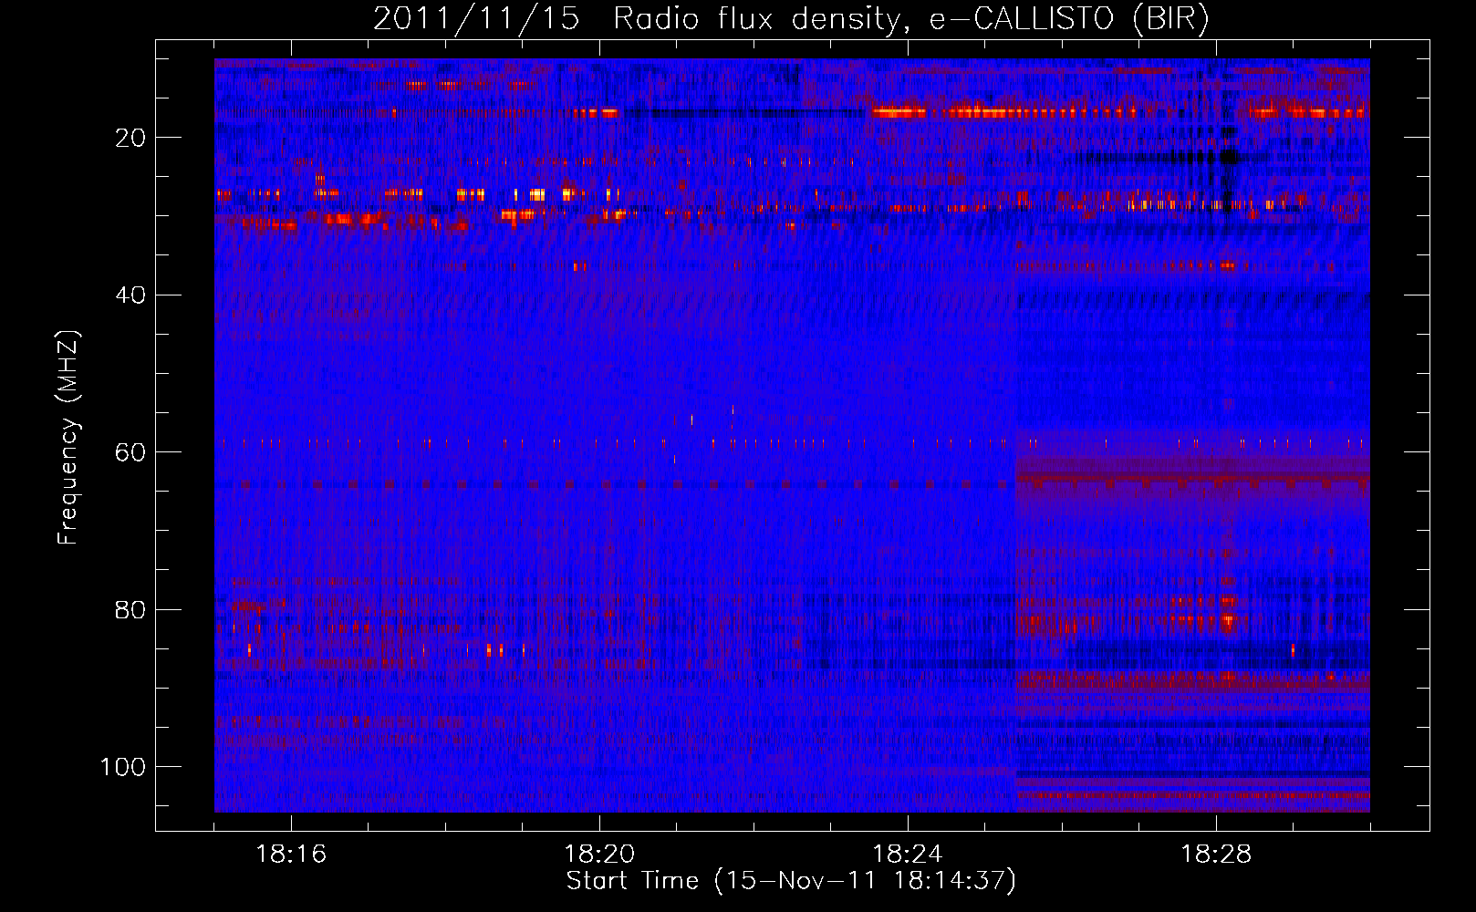The width and height of the screenshot is (1476, 912).
Task: Click the plot title '2011/11/15 Radio flux density'
Action: click(636, 19)
